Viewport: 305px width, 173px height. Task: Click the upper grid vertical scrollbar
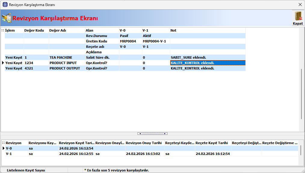[x=301, y=93]
